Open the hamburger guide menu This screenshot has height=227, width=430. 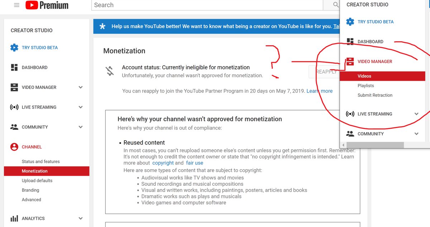(x=16, y=5)
